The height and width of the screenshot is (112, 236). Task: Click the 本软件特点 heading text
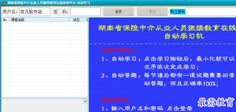[x=119, y=51]
